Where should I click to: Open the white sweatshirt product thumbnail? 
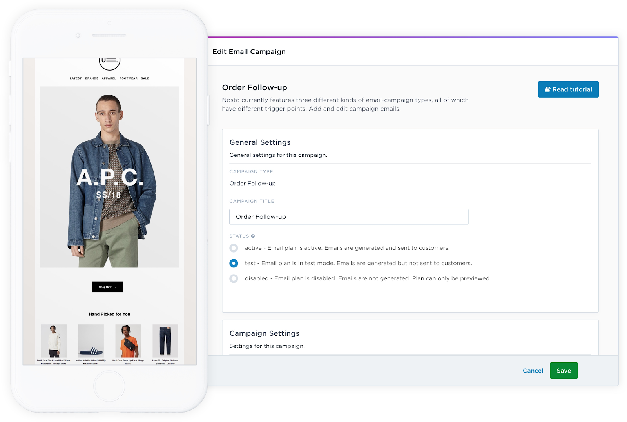(x=54, y=341)
